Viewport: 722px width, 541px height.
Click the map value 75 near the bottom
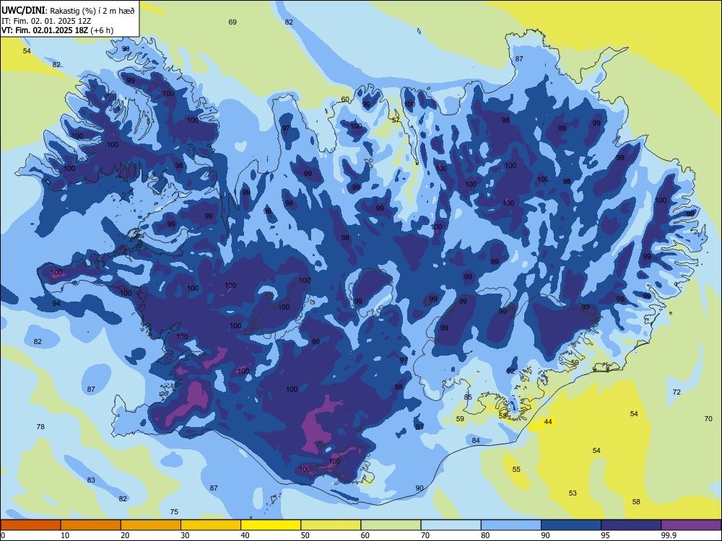pos(174,512)
